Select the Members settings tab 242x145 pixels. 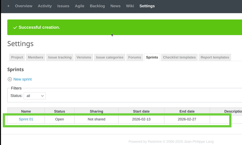click(35, 57)
